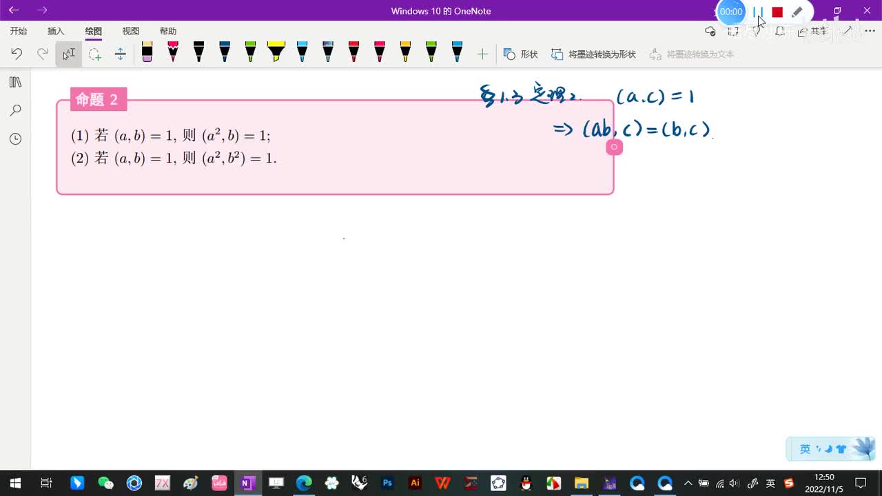This screenshot has height=496, width=882.
Task: Open File Explorer from the taskbar
Action: click(581, 483)
